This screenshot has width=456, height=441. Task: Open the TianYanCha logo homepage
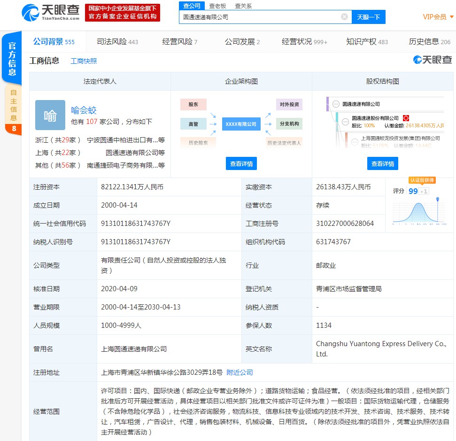click(x=51, y=13)
